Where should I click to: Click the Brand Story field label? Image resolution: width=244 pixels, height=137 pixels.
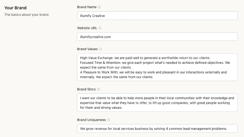[x=86, y=89]
